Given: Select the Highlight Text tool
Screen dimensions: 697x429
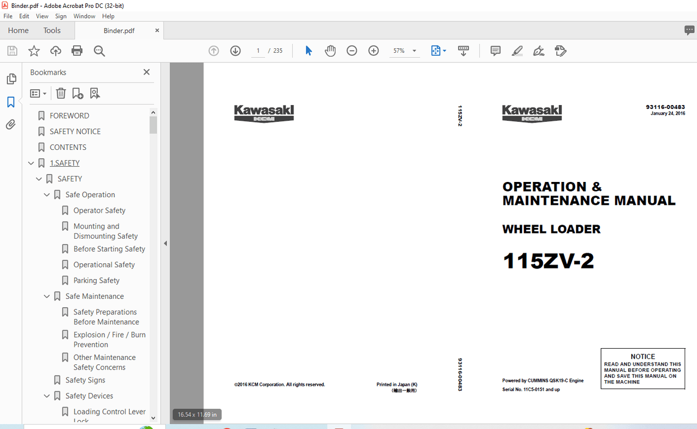Looking at the screenshot, I should (x=517, y=51).
